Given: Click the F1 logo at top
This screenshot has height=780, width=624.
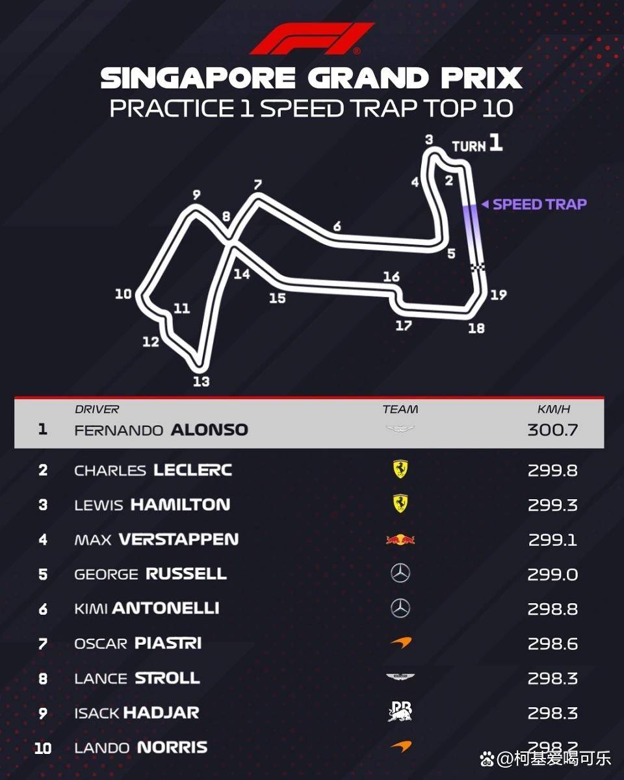Looking at the screenshot, I should pos(311,39).
